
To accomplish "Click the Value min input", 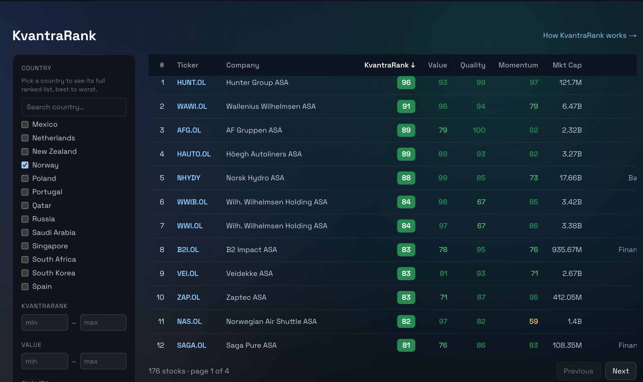I will click(x=45, y=361).
